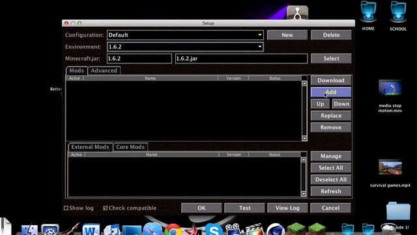This screenshot has height=235, width=417.
Task: Move mod Up in list
Action: point(320,104)
